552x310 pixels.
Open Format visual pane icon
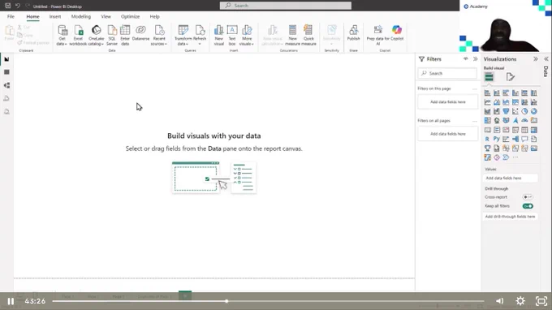[510, 77]
